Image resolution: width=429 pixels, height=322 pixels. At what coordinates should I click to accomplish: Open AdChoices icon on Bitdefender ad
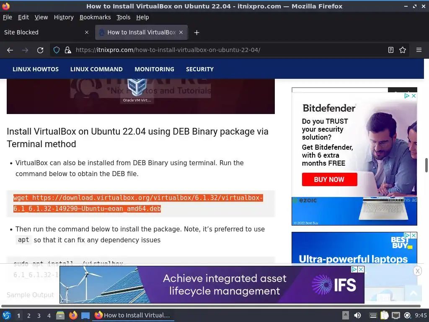(407, 96)
